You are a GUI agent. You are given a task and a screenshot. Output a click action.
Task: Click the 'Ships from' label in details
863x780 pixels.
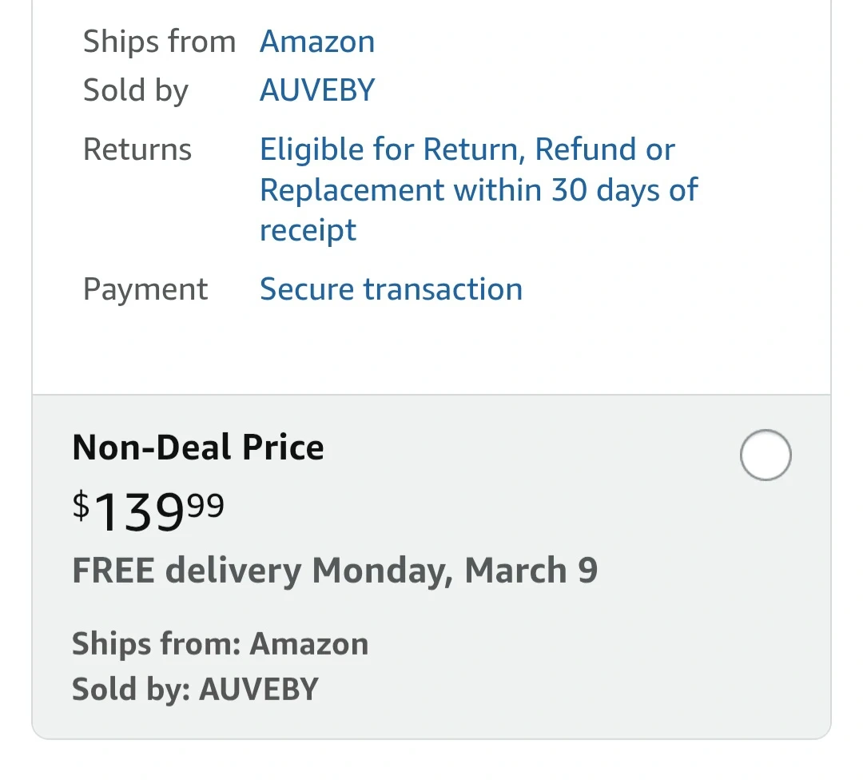pyautogui.click(x=159, y=42)
